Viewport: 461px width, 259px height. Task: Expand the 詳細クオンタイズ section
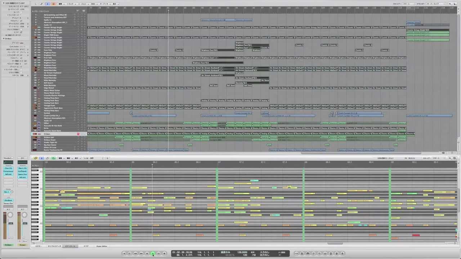click(6, 35)
